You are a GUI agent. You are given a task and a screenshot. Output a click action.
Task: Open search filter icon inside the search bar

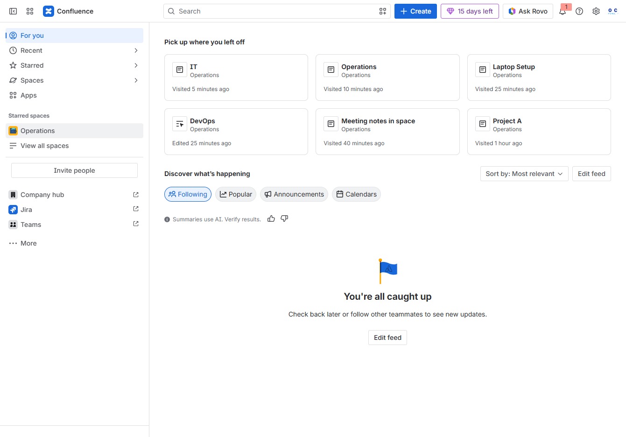point(383,11)
